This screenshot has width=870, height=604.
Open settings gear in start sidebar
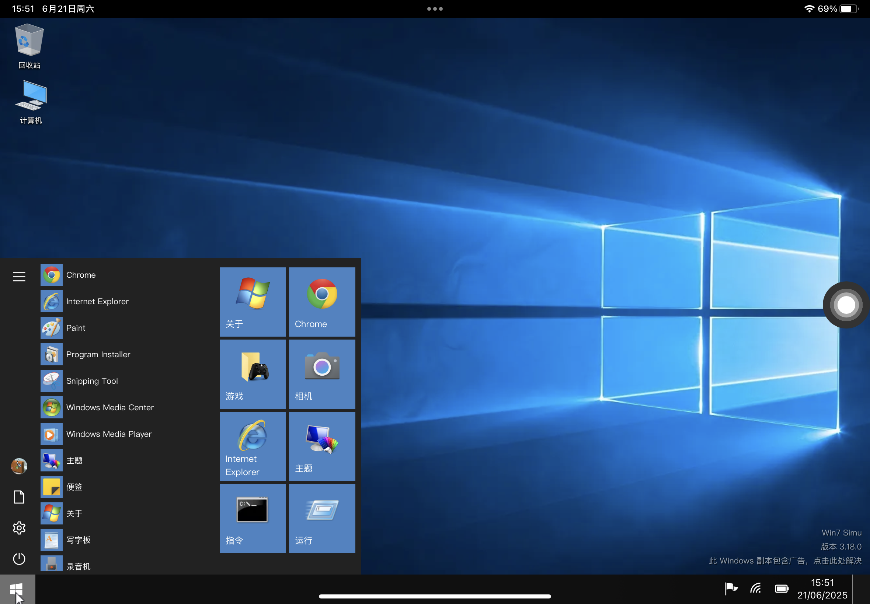tap(19, 527)
